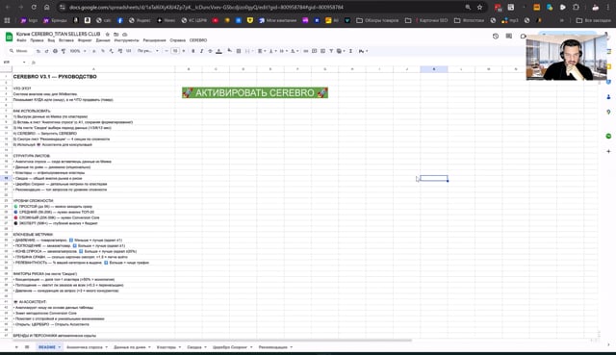Viewport: 616px width, 355px height.
Task: Select the CEREBRO V3.1 — РУКОВОДСТВО title cell
Action: tap(93, 77)
